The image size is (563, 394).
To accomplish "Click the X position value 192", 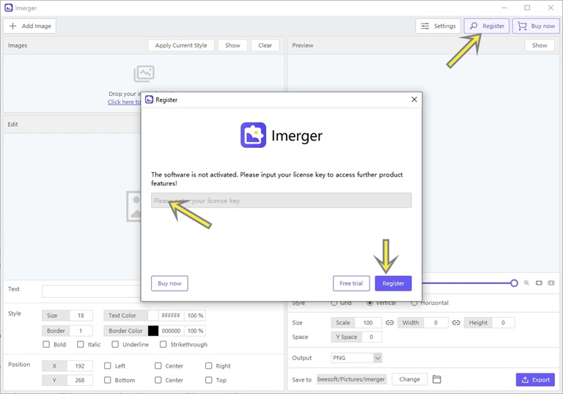I will point(80,365).
